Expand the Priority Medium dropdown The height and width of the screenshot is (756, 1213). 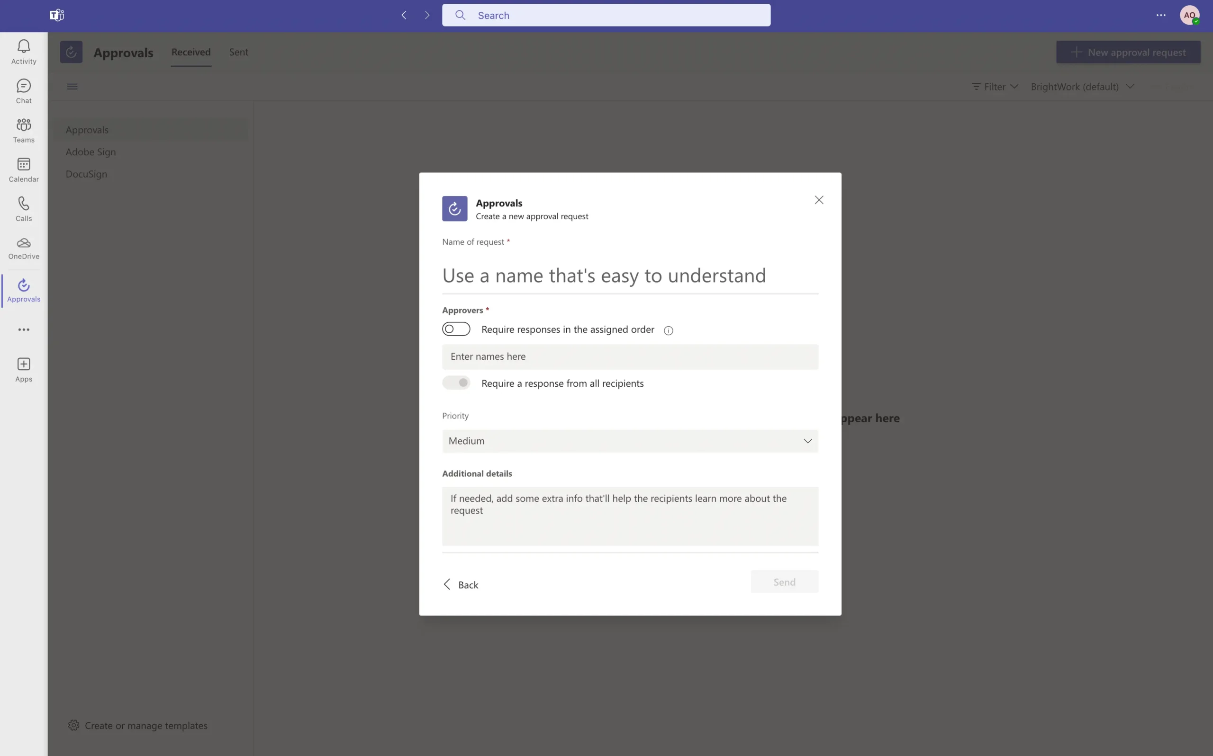pos(630,441)
